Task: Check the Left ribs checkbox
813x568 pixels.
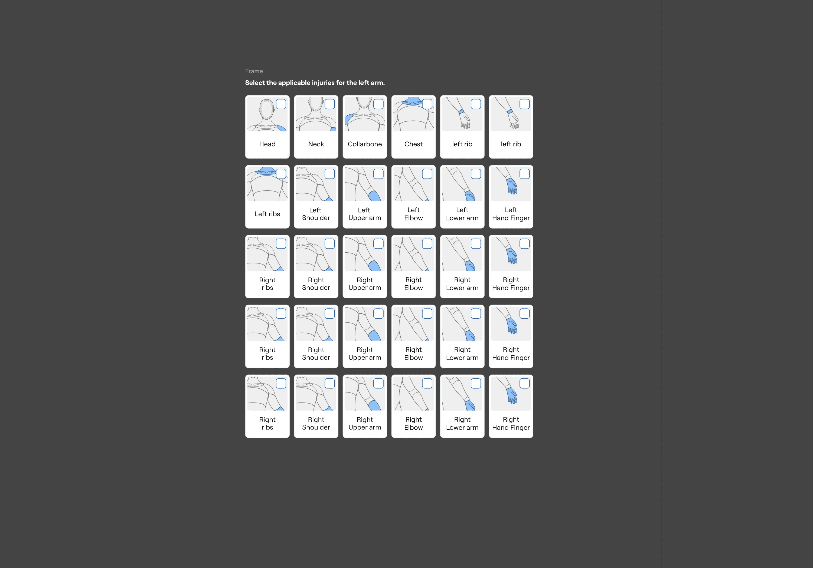Action: (281, 174)
